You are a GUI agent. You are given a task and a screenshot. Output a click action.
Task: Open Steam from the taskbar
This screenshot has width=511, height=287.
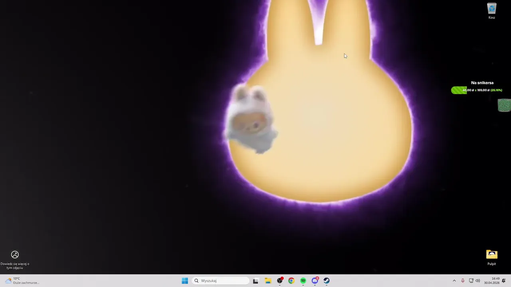327,281
